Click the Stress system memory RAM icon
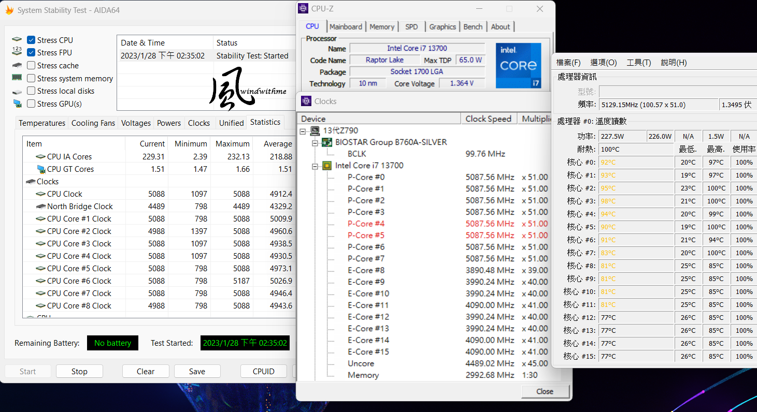The width and height of the screenshot is (757, 412). point(16,78)
